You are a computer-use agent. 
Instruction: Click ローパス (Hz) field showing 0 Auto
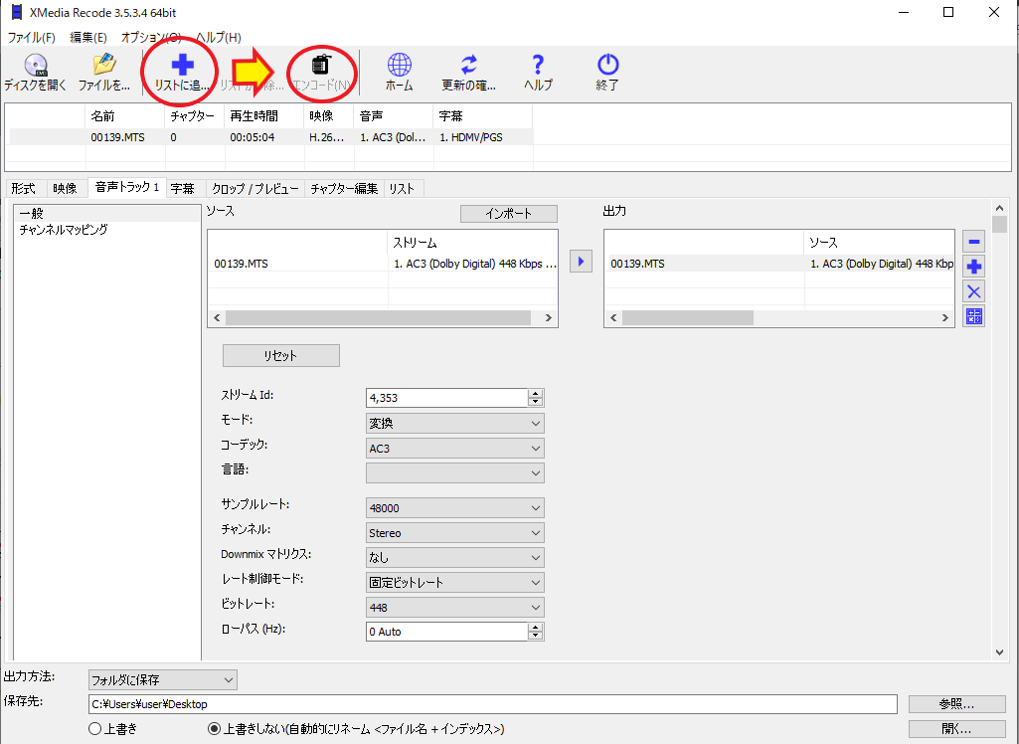(446, 632)
